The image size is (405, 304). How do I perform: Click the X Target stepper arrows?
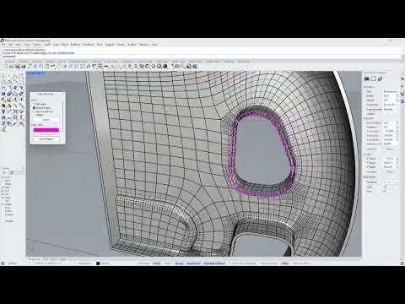[x=397, y=158]
